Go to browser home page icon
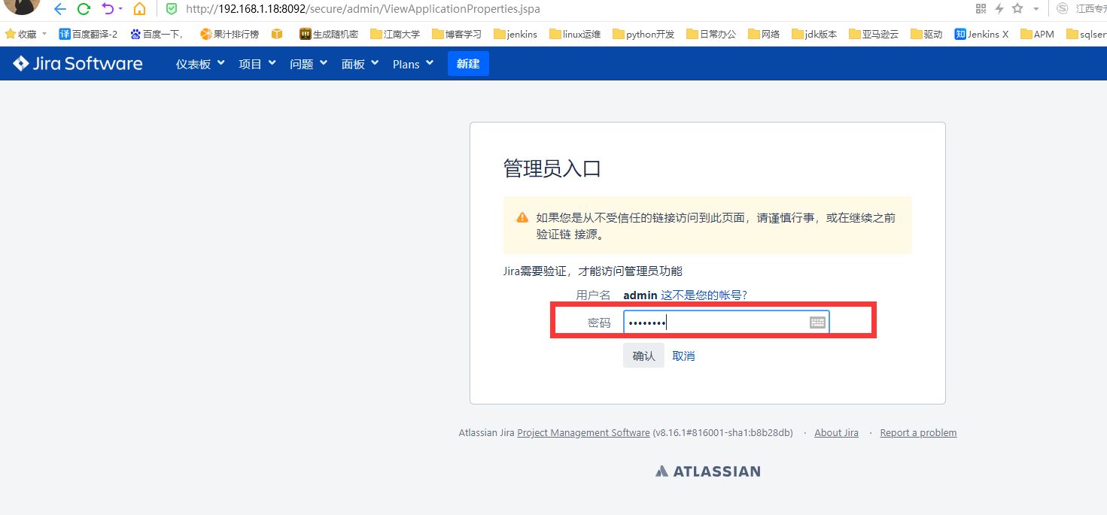 coord(139,9)
